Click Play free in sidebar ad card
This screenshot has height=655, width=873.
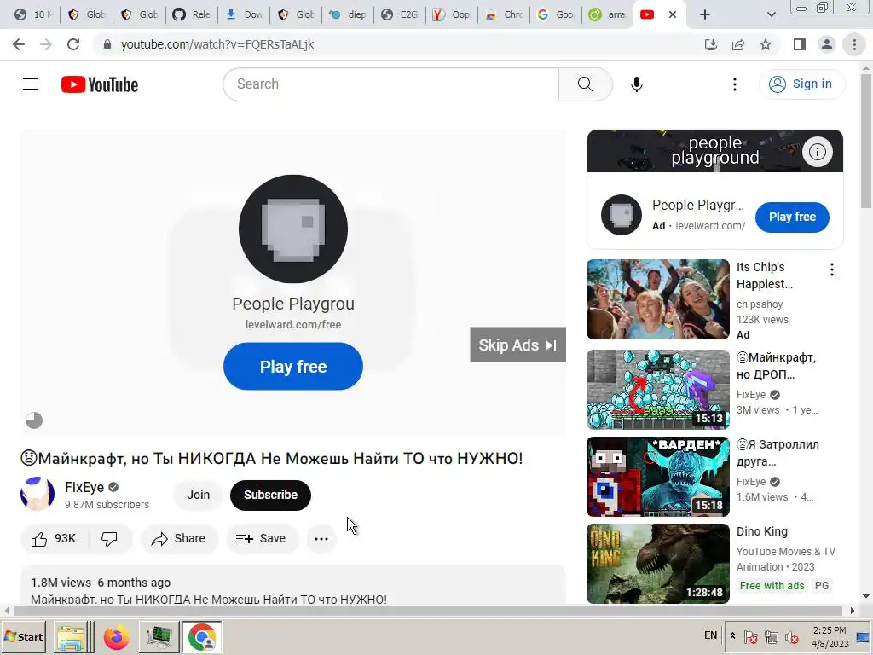pyautogui.click(x=792, y=217)
